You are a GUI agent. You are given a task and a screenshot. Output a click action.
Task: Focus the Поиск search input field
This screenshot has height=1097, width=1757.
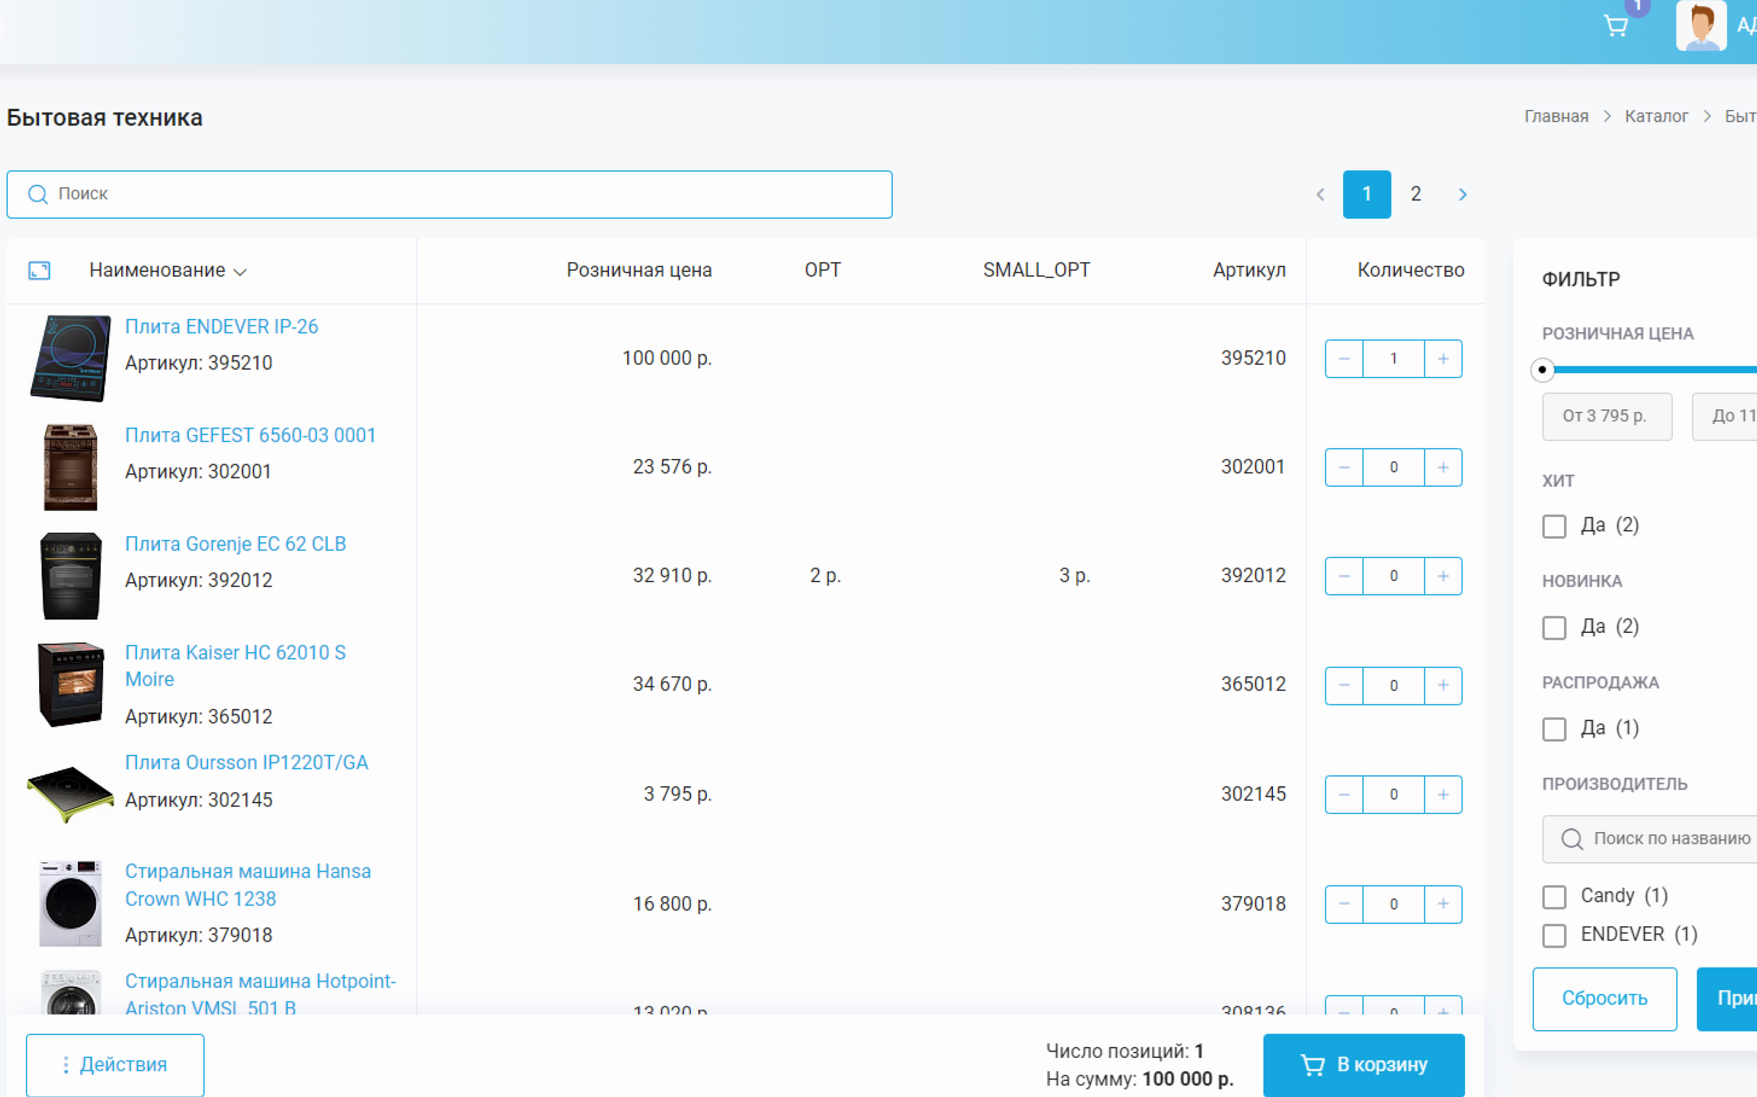449,195
